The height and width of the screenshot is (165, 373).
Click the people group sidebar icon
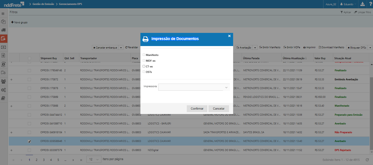(3, 81)
